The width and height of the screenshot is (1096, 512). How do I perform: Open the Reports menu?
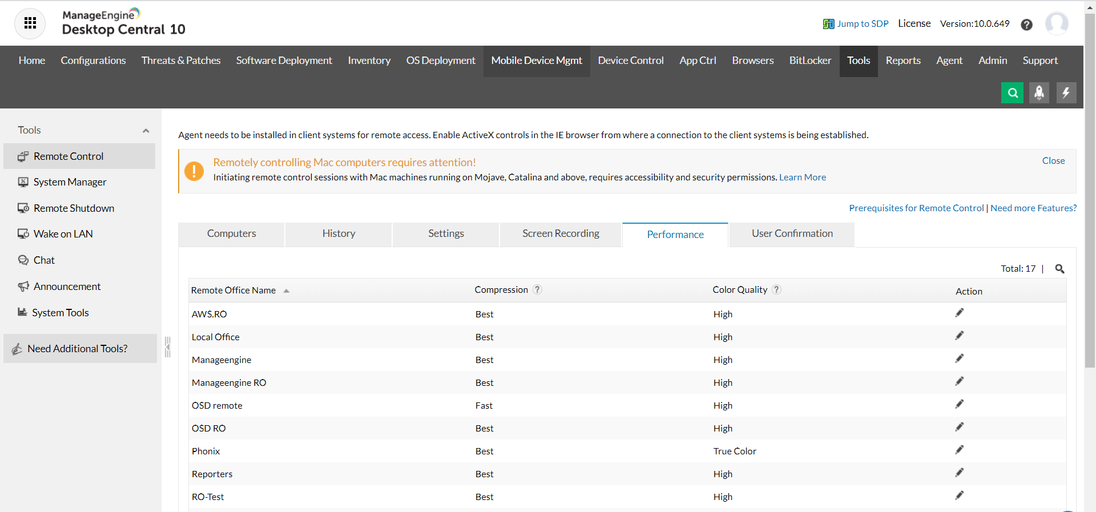click(x=903, y=61)
